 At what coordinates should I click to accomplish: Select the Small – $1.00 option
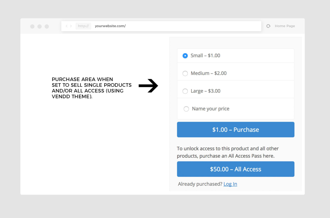(x=185, y=56)
